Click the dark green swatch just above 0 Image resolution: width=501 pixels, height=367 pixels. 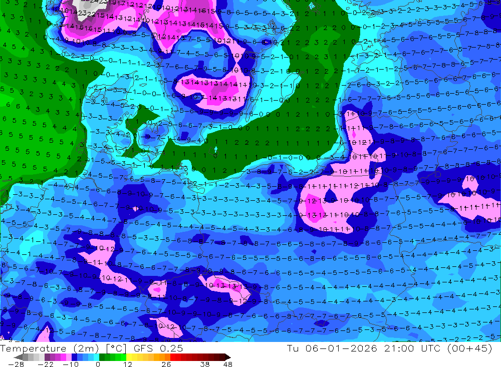102,357
